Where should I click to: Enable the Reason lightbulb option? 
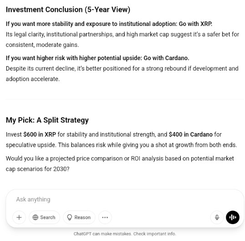click(x=79, y=217)
